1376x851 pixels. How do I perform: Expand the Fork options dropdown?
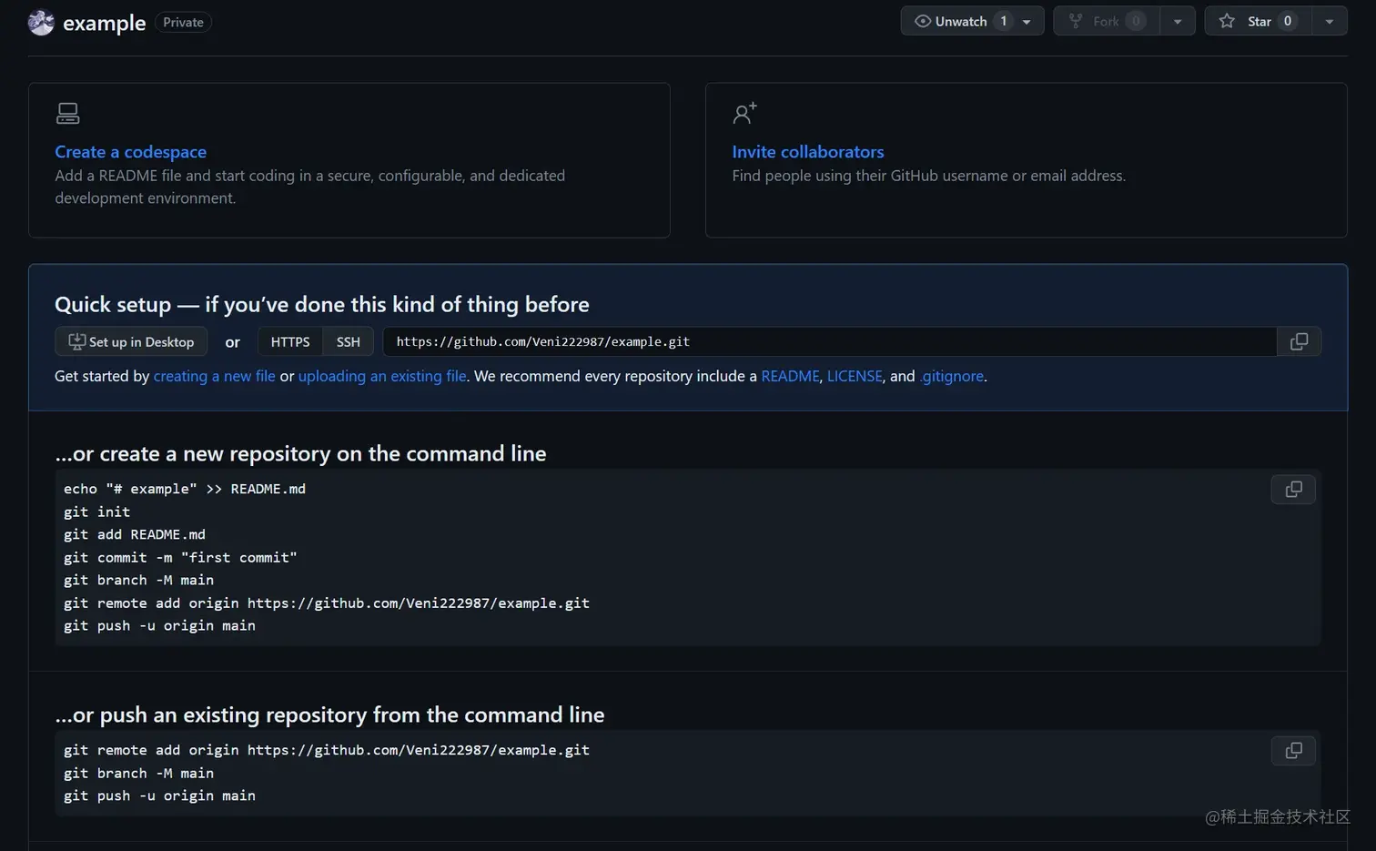point(1178,22)
